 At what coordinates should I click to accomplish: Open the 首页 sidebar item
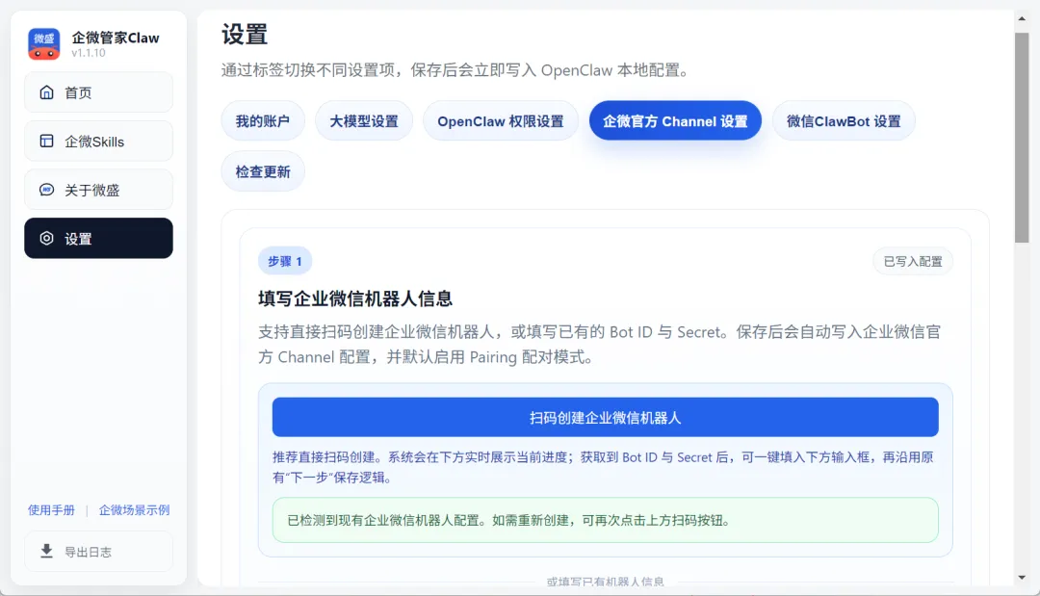pyautogui.click(x=99, y=92)
